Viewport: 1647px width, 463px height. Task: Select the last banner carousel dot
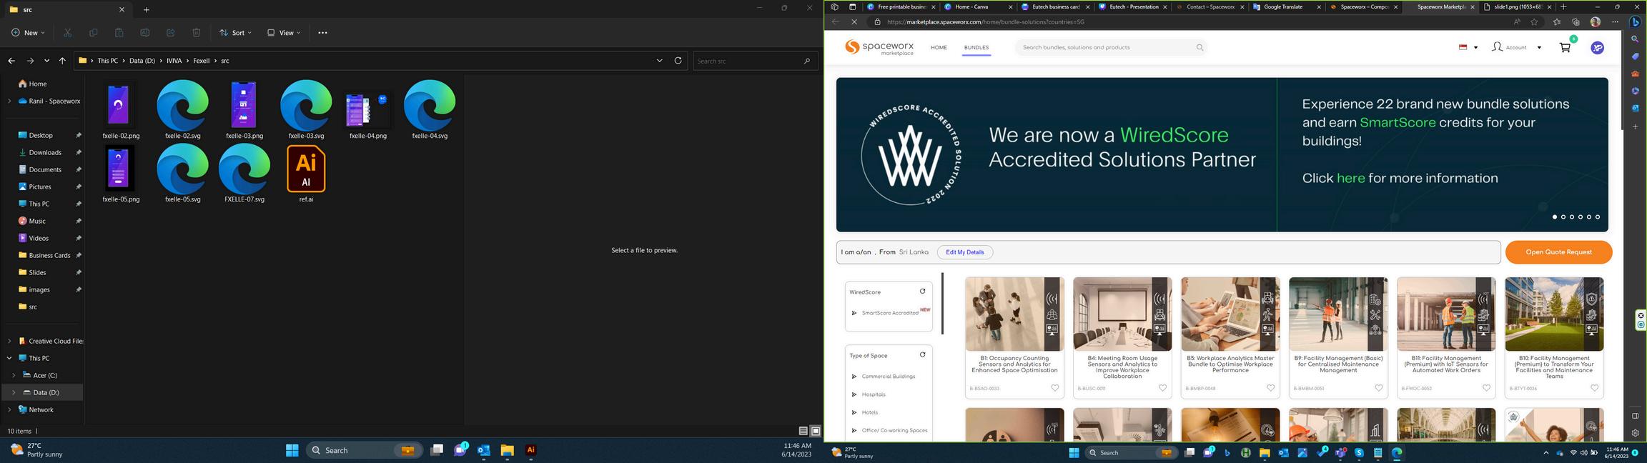click(x=1597, y=216)
